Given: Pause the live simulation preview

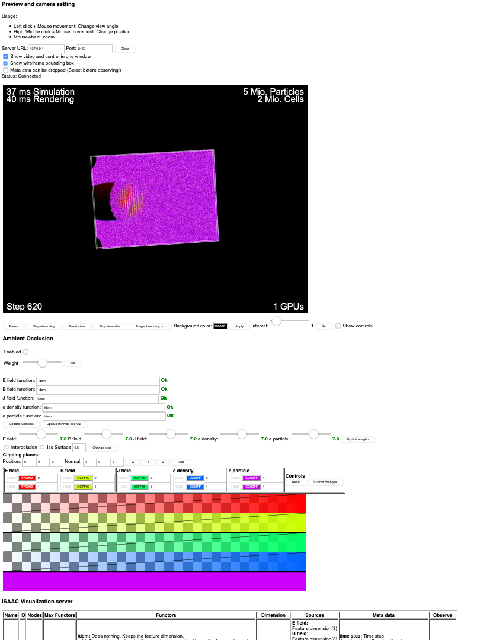Looking at the screenshot, I should tap(13, 326).
